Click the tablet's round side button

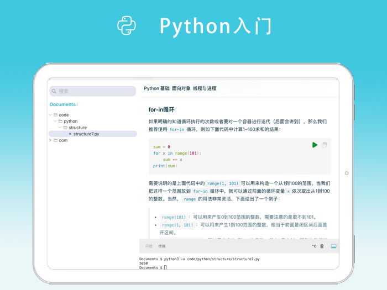[347, 173]
